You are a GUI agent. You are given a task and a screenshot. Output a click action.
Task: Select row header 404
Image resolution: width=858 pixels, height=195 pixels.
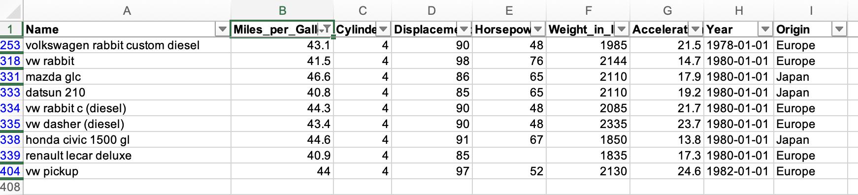tap(11, 171)
